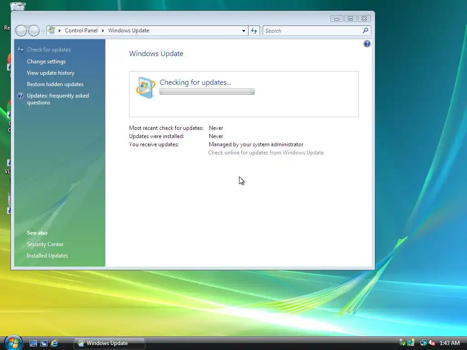
Task: Click the Check for updates arrows icon
Action: click(x=21, y=49)
